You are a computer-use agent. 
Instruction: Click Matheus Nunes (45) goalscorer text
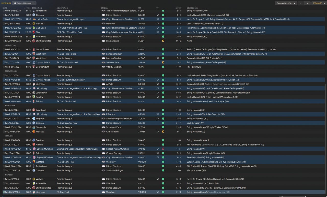(x=196, y=171)
